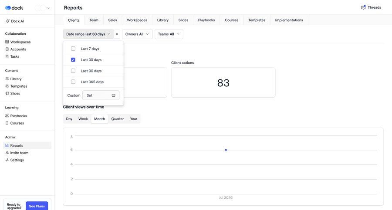
Task: Click the dock logo
Action: click(14, 8)
